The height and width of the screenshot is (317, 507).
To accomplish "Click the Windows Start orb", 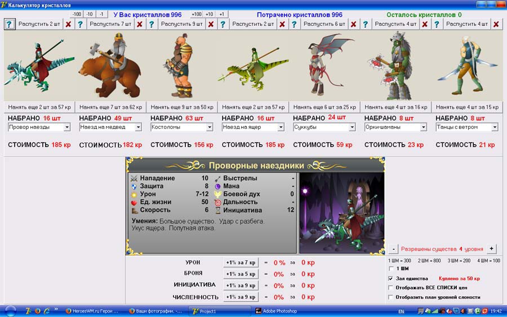I will tap(11, 311).
